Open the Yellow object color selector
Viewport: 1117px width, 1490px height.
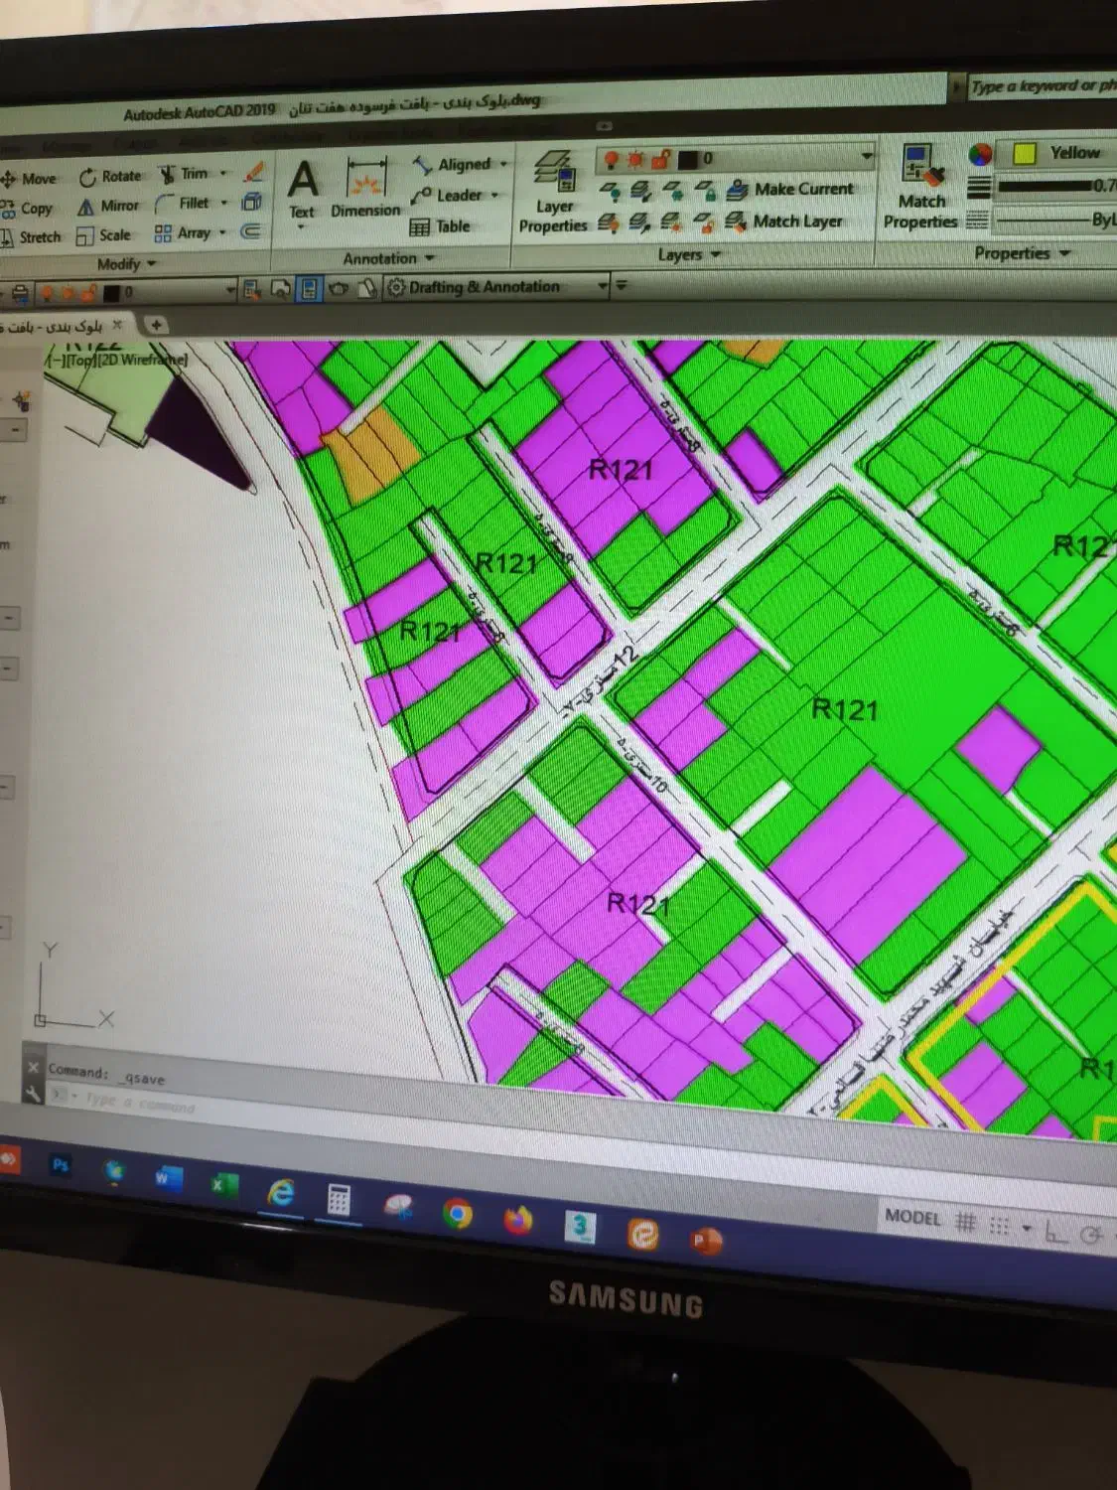pos(1062,153)
